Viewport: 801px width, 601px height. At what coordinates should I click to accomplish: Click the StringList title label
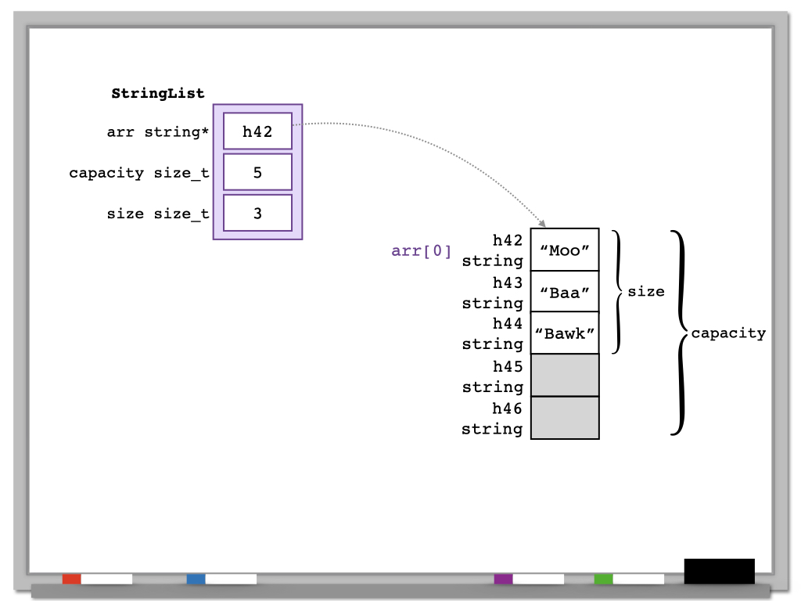click(158, 93)
